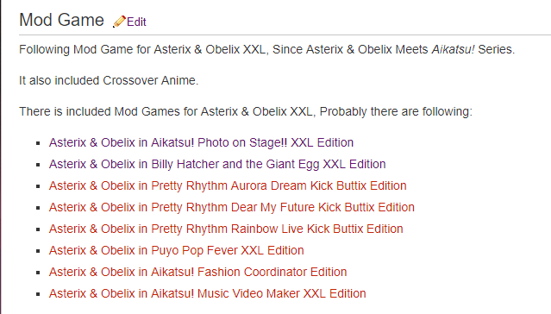This screenshot has width=551, height=314.
Task: Click bullet marker before Fashion Coordinator entry
Action: pos(38,273)
